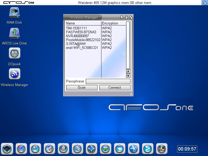Click the window arrow dock icon
The width and height of the screenshot is (208, 156).
[x=120, y=148]
